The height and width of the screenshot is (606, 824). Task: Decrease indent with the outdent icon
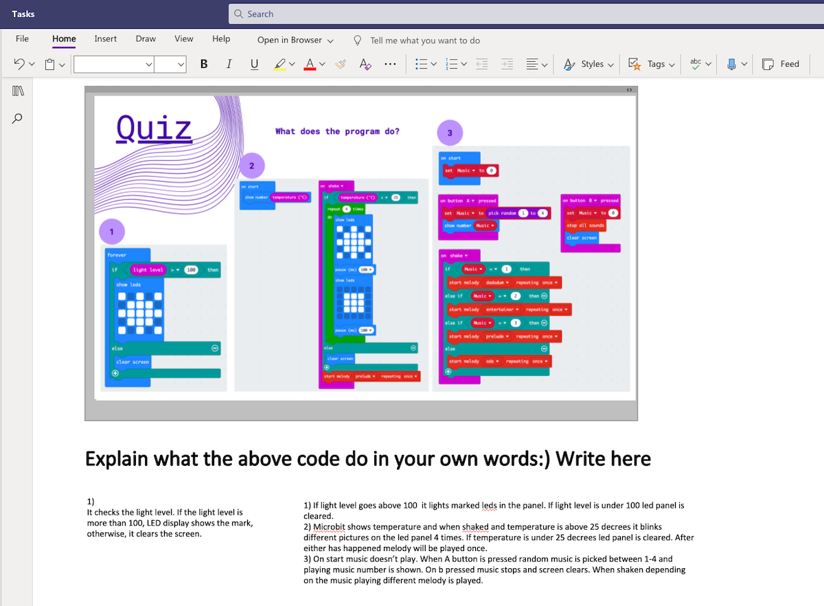tap(482, 64)
